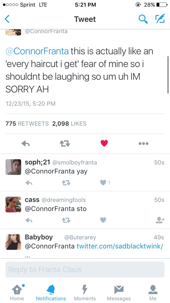This screenshot has height=303, width=170.
Task: Switch to the Home tab
Action: pyautogui.click(x=17, y=293)
